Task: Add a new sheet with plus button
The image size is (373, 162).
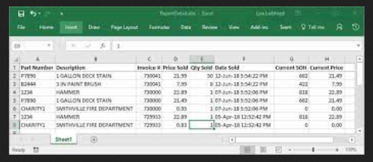Action: (94, 139)
